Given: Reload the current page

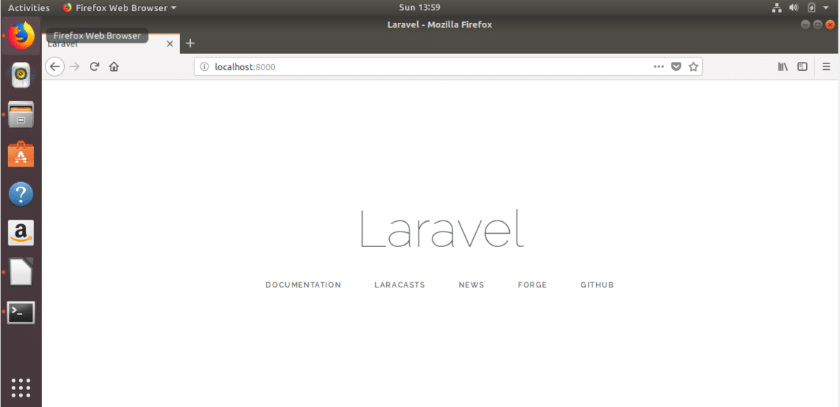Looking at the screenshot, I should tap(94, 66).
